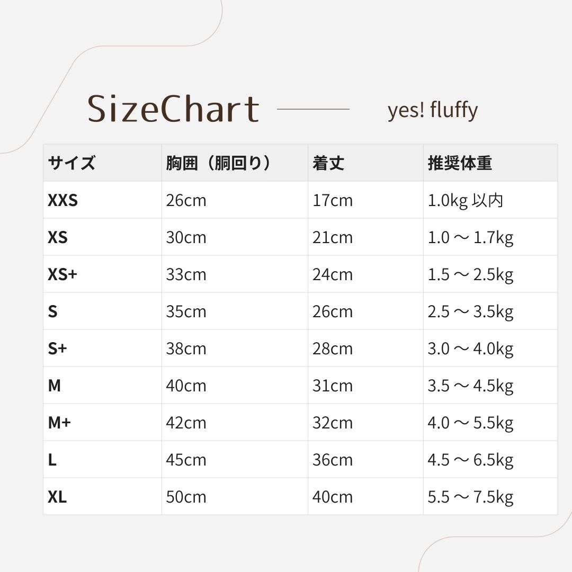
Task: Select the サイズ column header
Action: (x=71, y=163)
